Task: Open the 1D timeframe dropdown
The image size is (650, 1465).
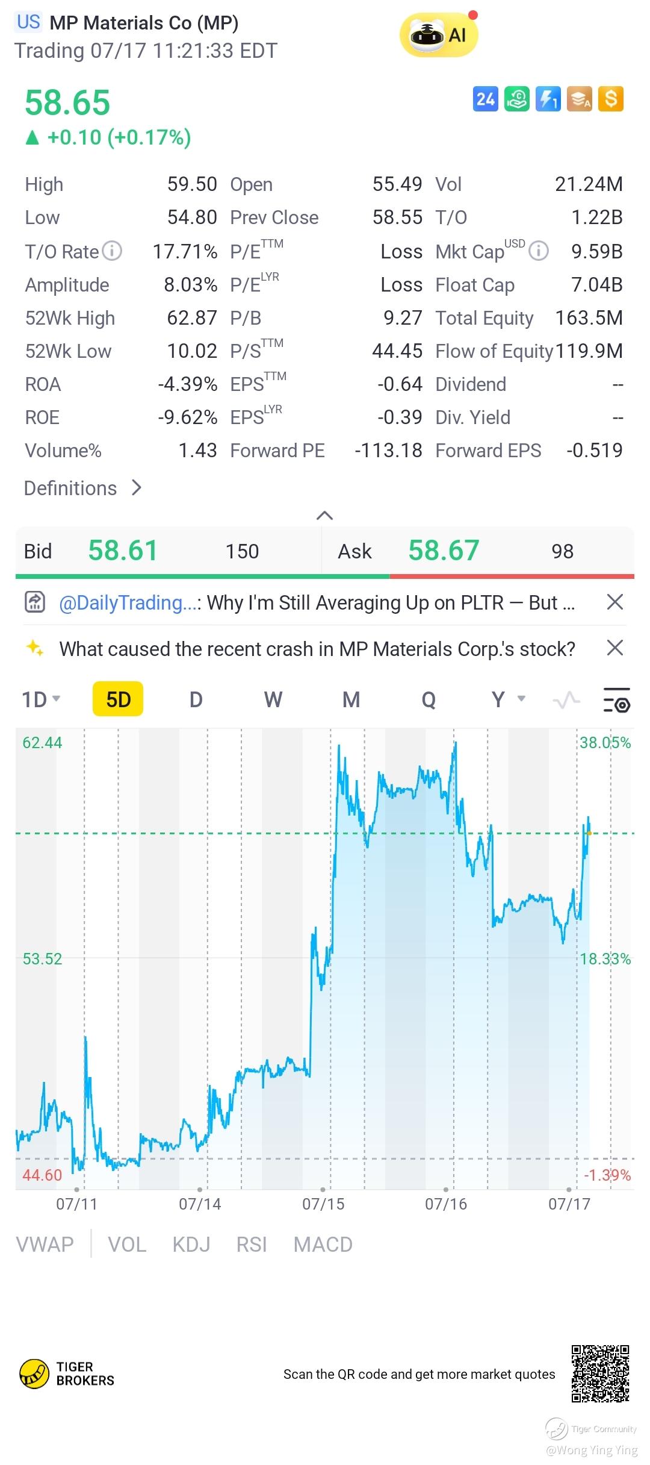Action: (x=41, y=700)
